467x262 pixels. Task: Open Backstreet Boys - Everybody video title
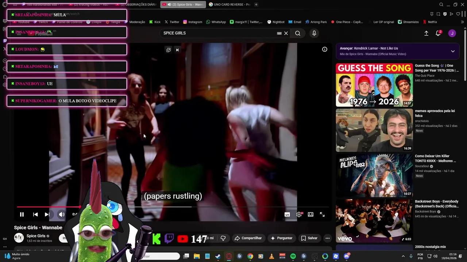pos(437,204)
